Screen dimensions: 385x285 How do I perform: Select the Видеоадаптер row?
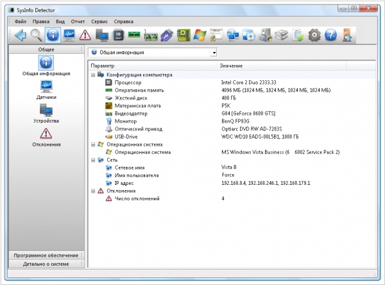232,114
